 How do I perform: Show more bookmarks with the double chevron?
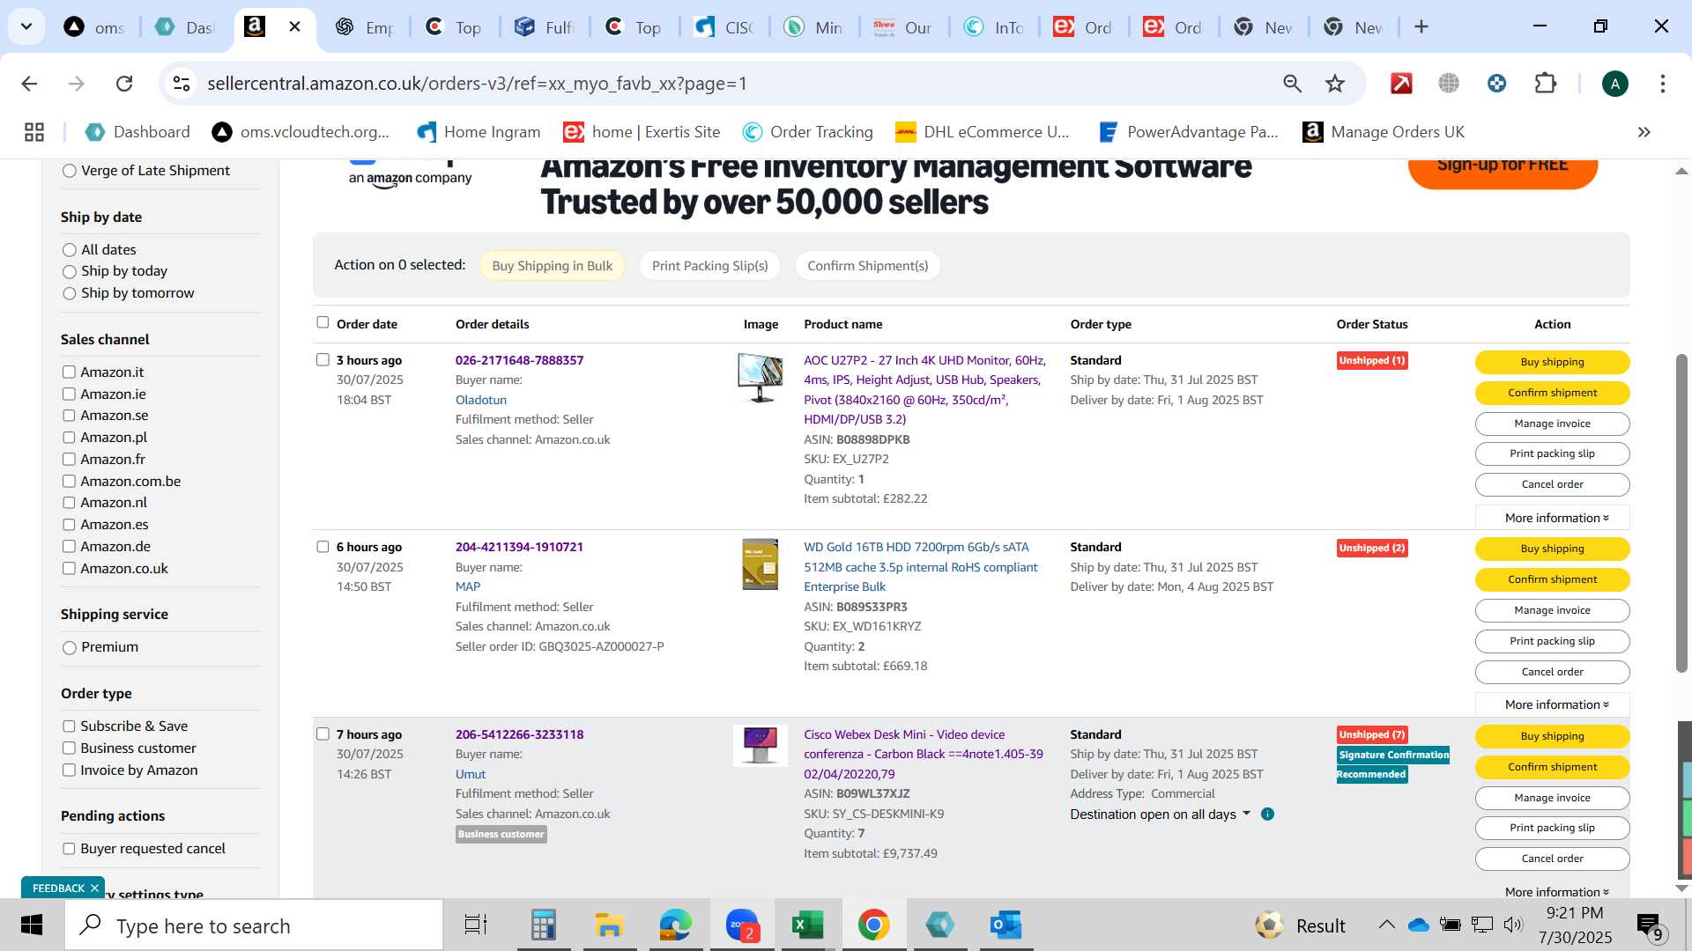1644,132
